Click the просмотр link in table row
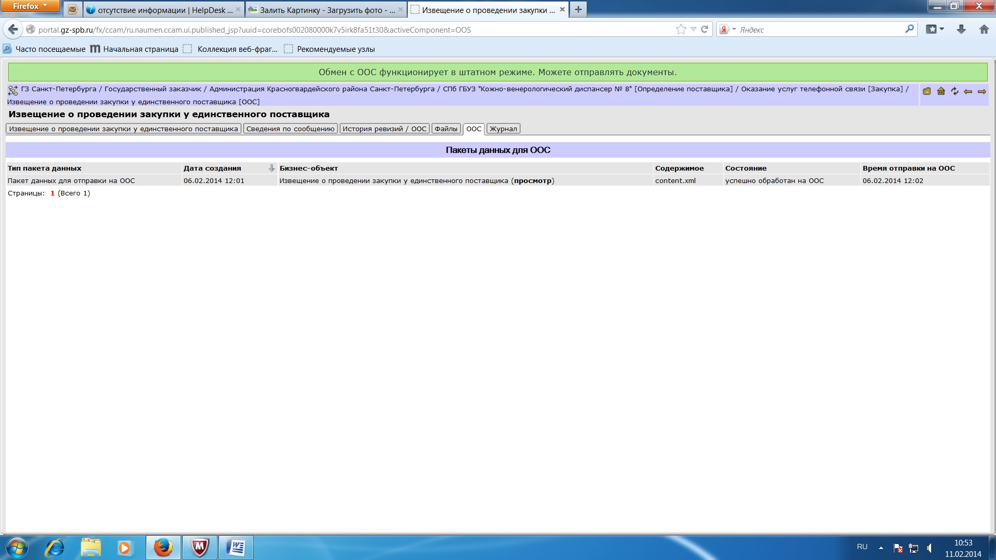Screen dimensions: 996x560 (x=533, y=181)
